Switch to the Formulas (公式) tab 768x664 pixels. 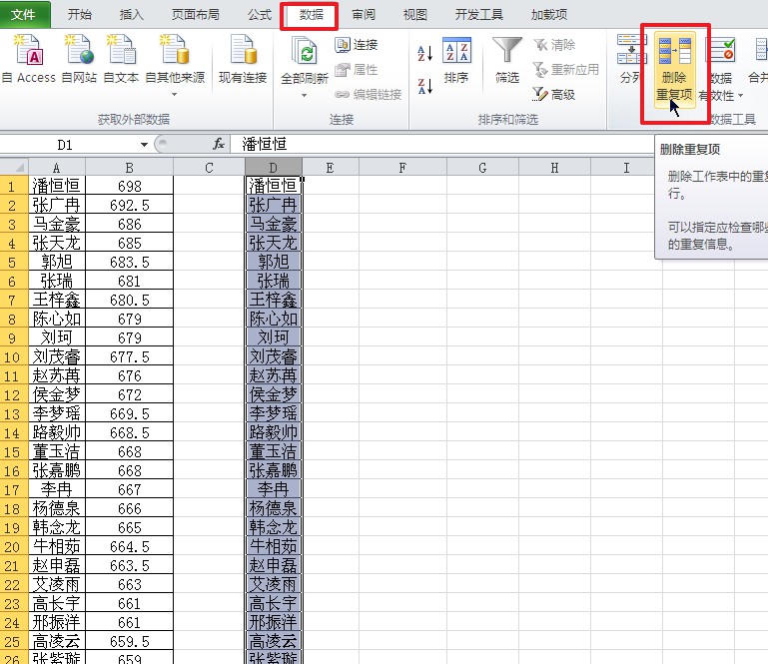click(260, 15)
